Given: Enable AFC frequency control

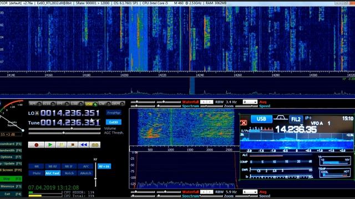Looking at the screenshot, I should 85,166.
